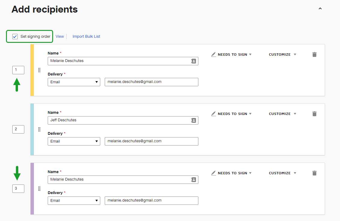Expand Customize menu for first recipient
This screenshot has width=340, height=221.
tap(282, 55)
